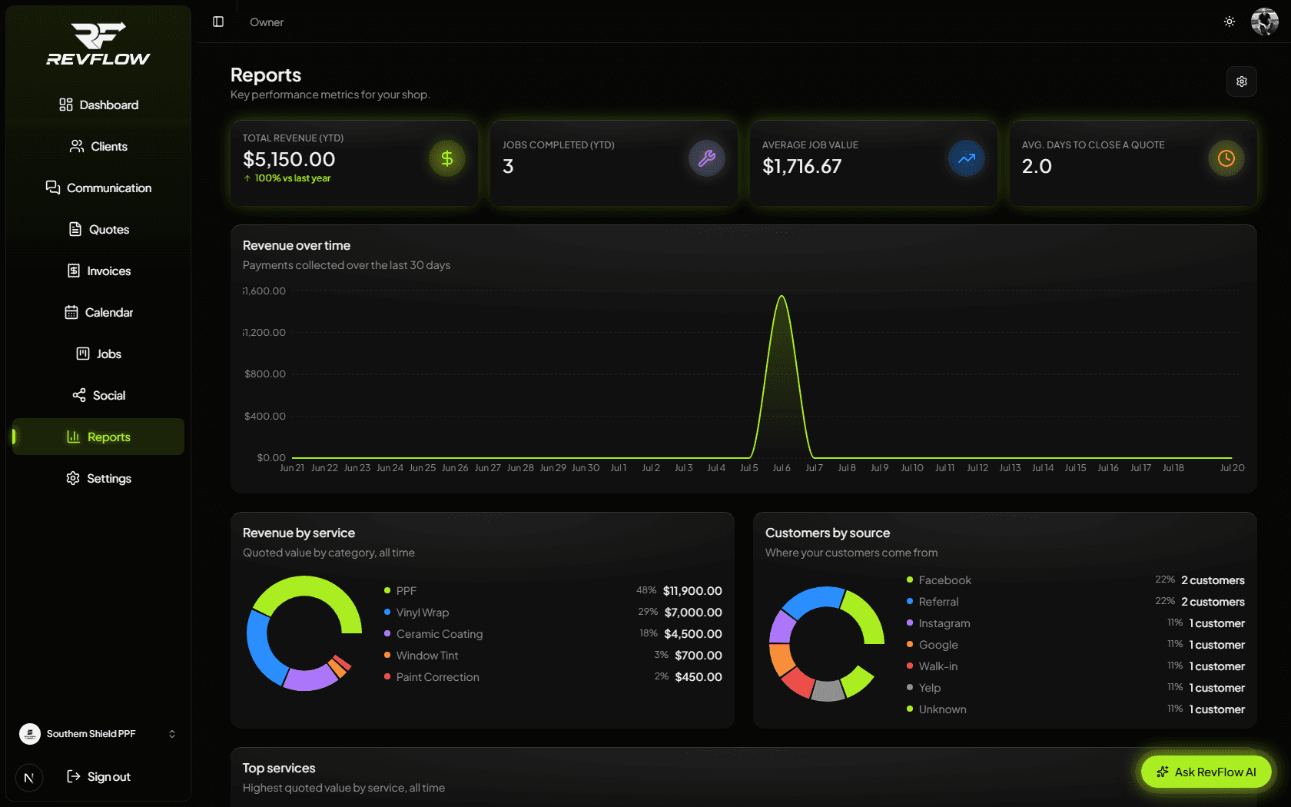Click the Total Revenue $5,150.00 value
This screenshot has height=807, width=1291.
(289, 159)
